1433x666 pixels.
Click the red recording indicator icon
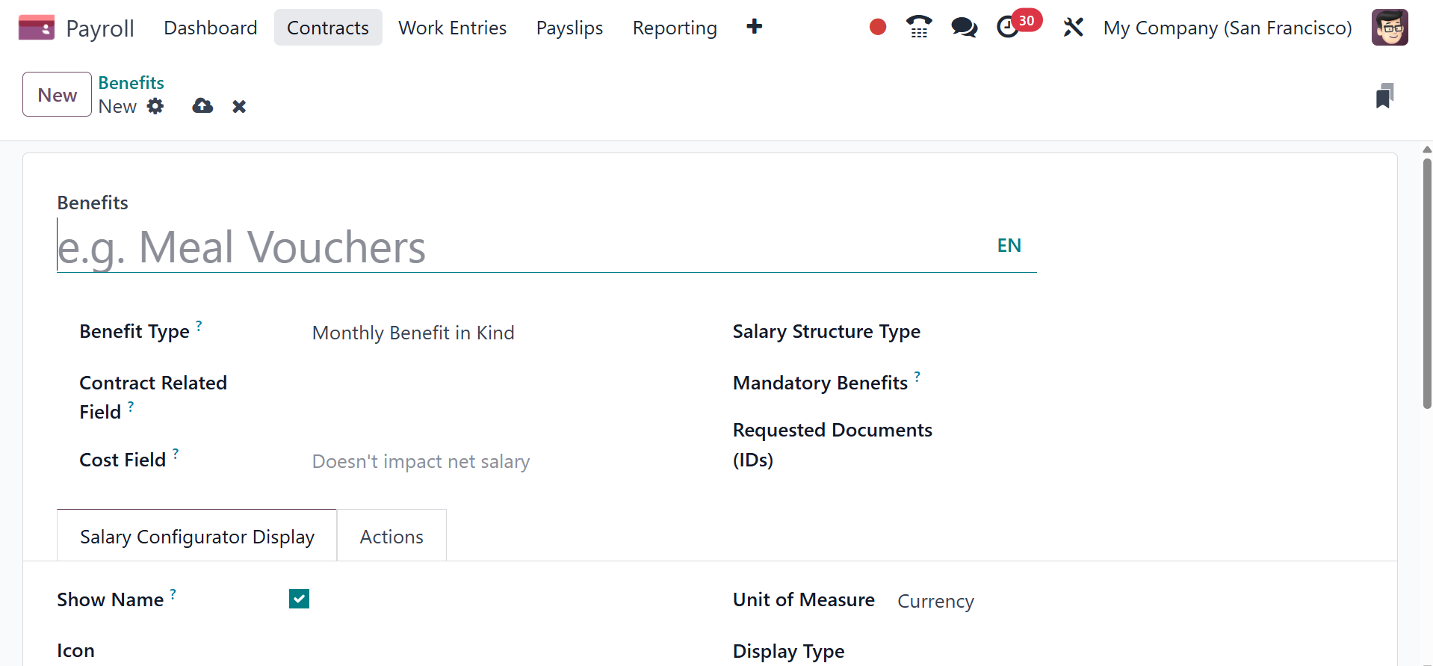point(878,28)
